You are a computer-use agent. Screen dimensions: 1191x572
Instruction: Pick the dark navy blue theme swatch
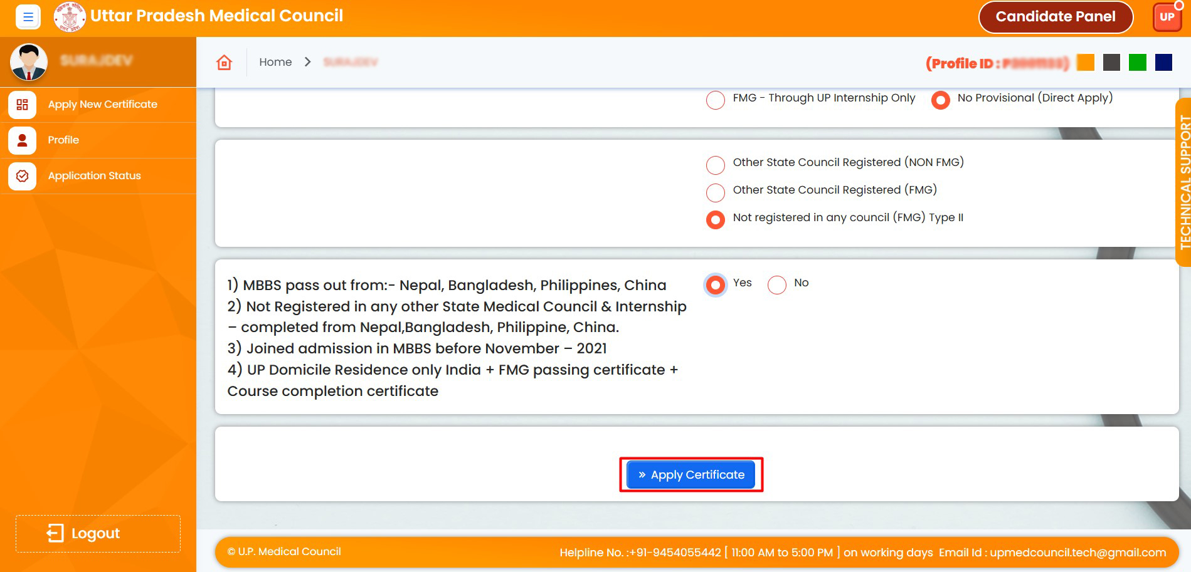pos(1163,63)
